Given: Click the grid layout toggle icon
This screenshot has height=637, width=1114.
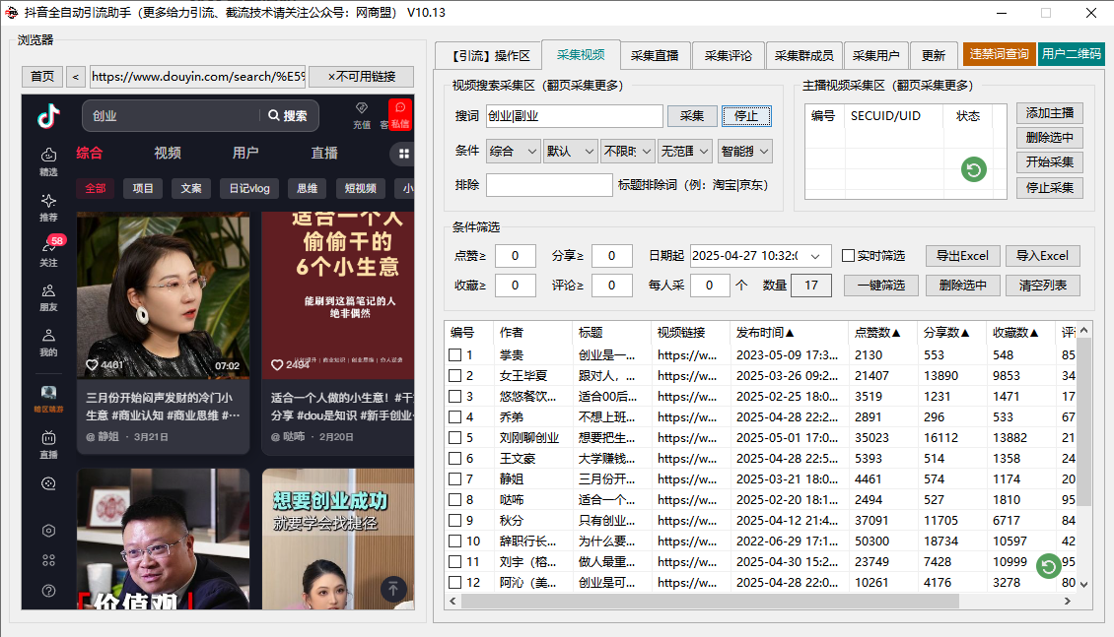Looking at the screenshot, I should [x=403, y=154].
